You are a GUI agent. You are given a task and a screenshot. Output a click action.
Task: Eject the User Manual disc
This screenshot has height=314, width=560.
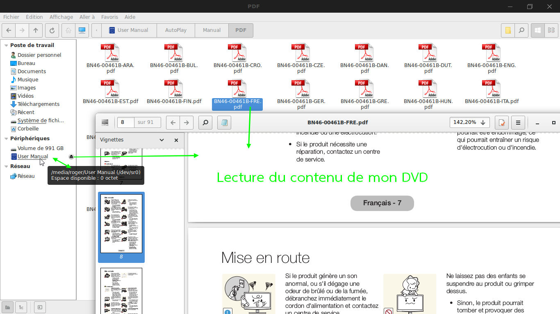[71, 157]
